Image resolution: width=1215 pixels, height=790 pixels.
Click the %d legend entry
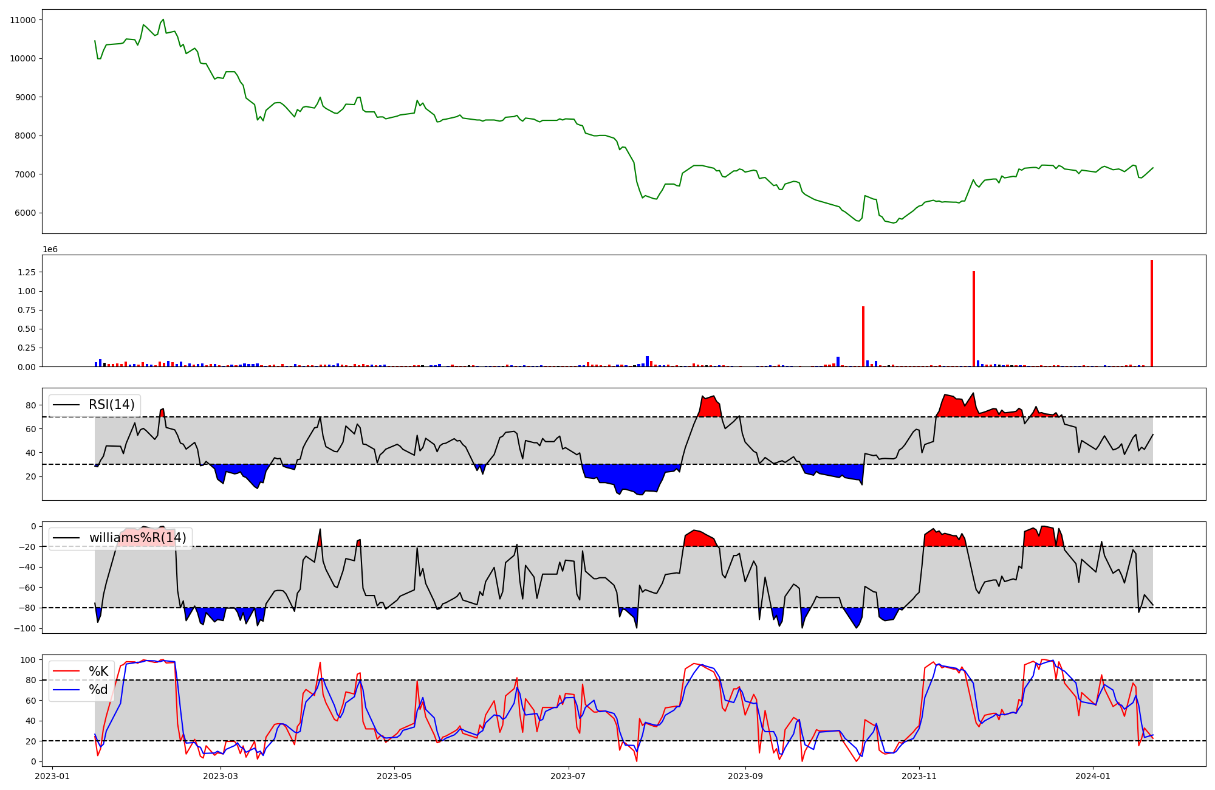point(98,690)
